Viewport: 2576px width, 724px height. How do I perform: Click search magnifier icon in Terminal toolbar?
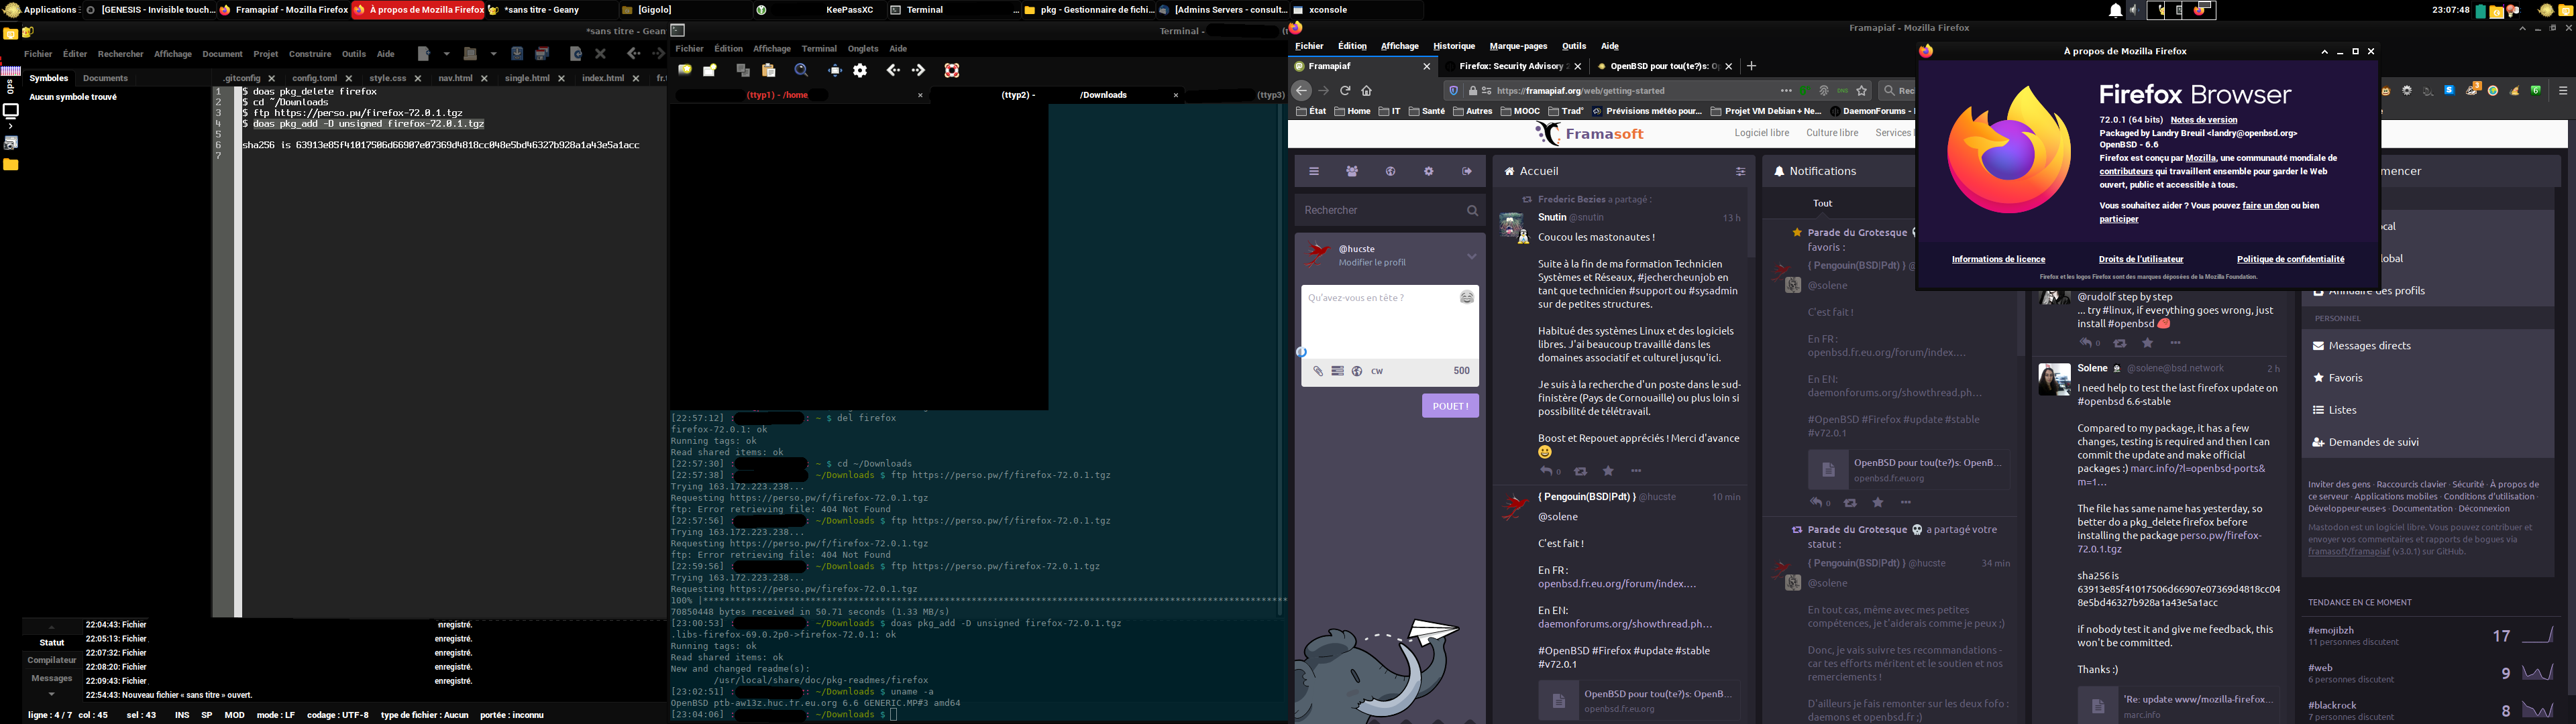(801, 70)
